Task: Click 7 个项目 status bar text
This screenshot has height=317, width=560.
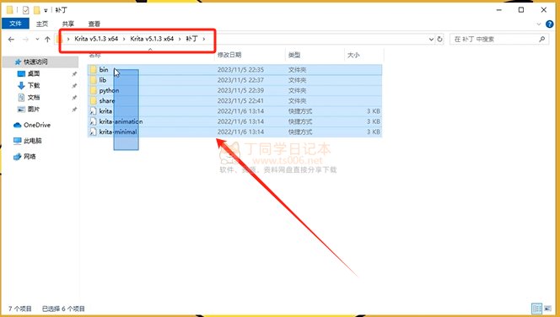Action: [19, 309]
